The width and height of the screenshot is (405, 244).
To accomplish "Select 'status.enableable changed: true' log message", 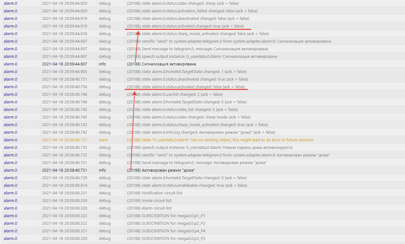I will pyautogui.click(x=187, y=185).
